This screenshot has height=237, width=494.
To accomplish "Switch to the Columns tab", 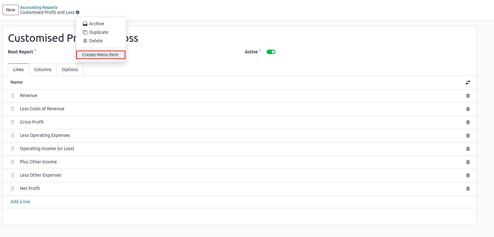I will [43, 70].
